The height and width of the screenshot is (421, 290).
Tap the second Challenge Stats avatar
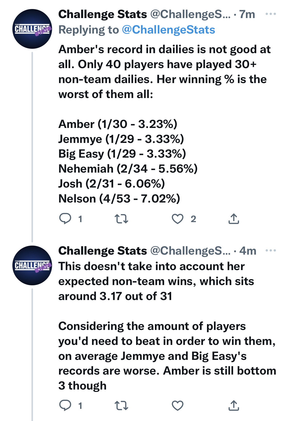pyautogui.click(x=32, y=265)
